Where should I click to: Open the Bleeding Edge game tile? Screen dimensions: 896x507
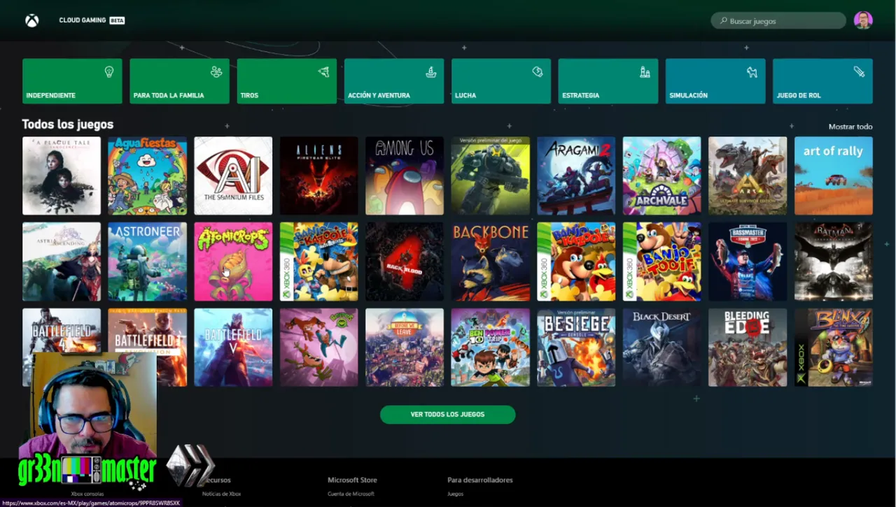[748, 348]
